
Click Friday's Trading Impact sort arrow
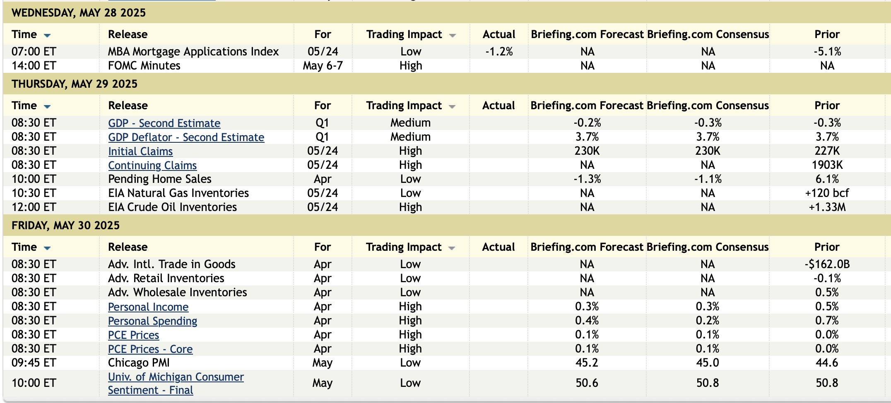(452, 248)
